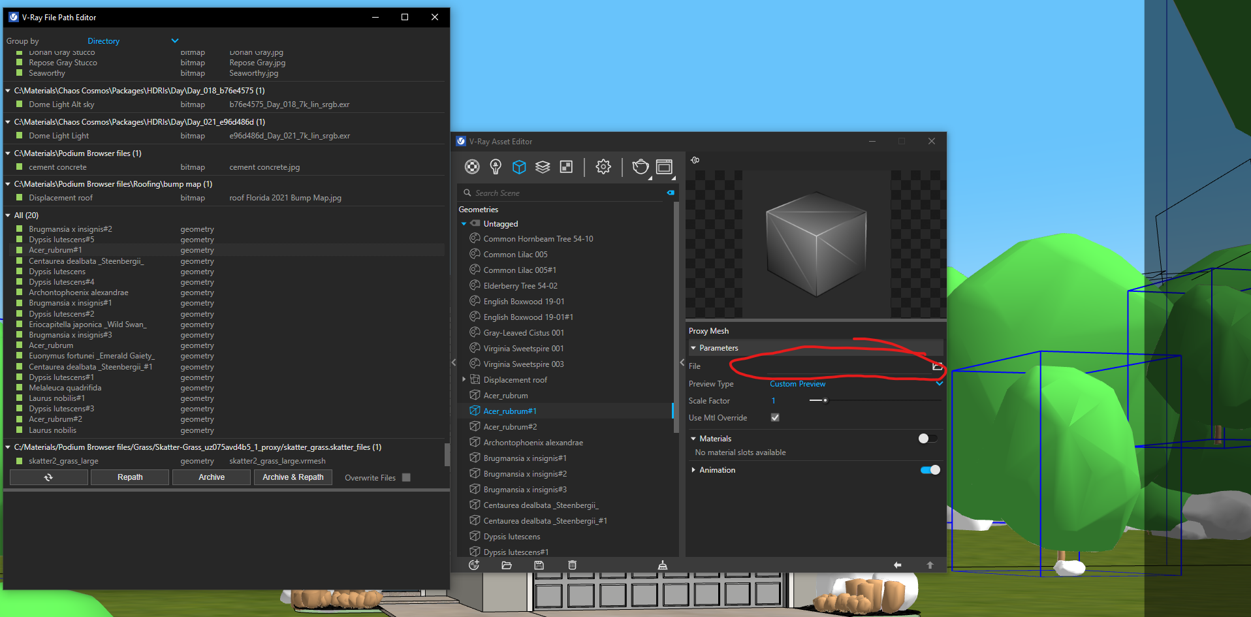Viewport: 1251px width, 617px height.
Task: Open the Materials category in Asset Editor
Action: point(472,167)
